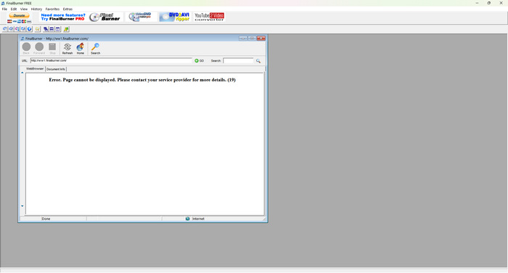Click the green GO button
The width and height of the screenshot is (508, 273).
pyautogui.click(x=199, y=61)
